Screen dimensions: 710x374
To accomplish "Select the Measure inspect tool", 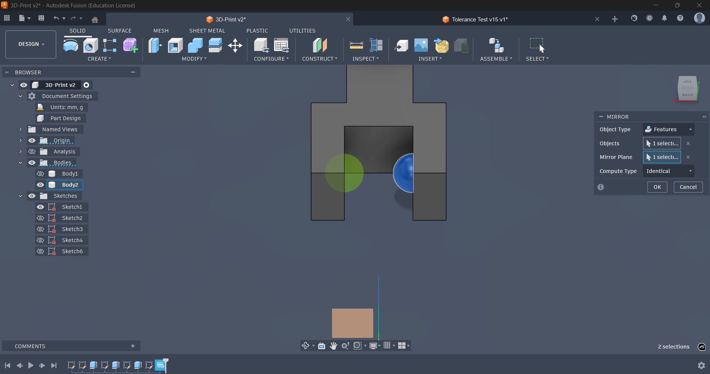I will click(x=356, y=45).
